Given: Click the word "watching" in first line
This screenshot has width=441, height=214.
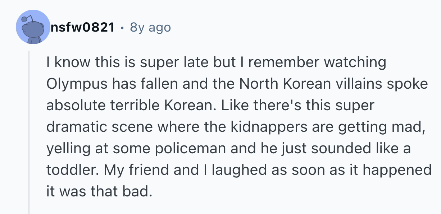Looking at the screenshot, I should point(355,62).
